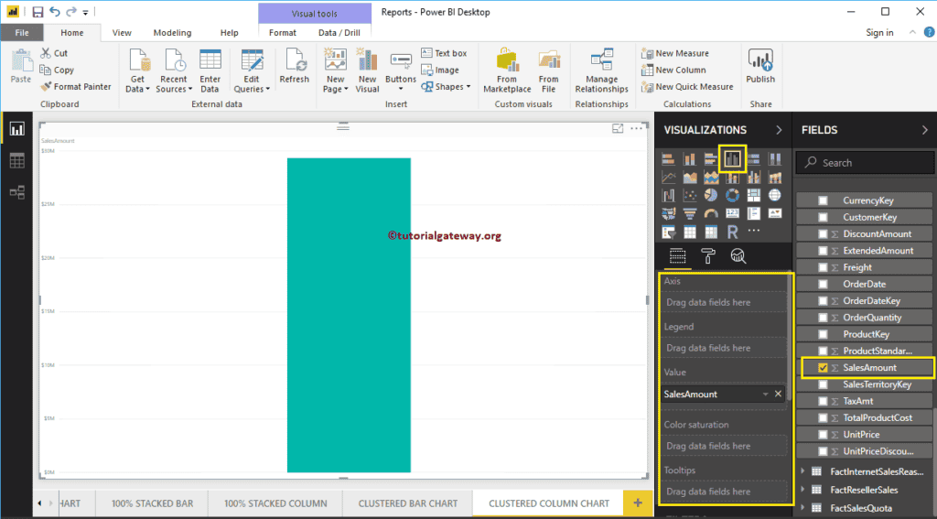Select the Stacked column chart visualization
The image size is (937, 519).
(690, 159)
